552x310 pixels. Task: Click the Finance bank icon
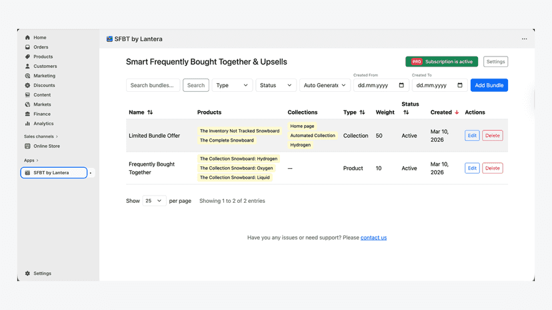27,114
